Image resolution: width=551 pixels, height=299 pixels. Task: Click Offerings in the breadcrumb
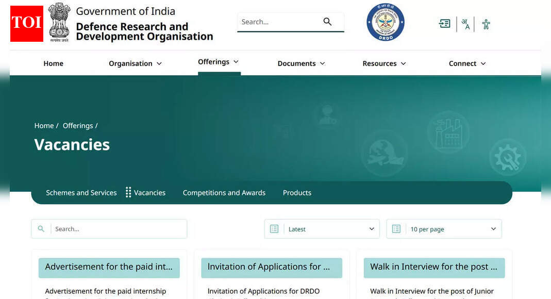point(78,126)
